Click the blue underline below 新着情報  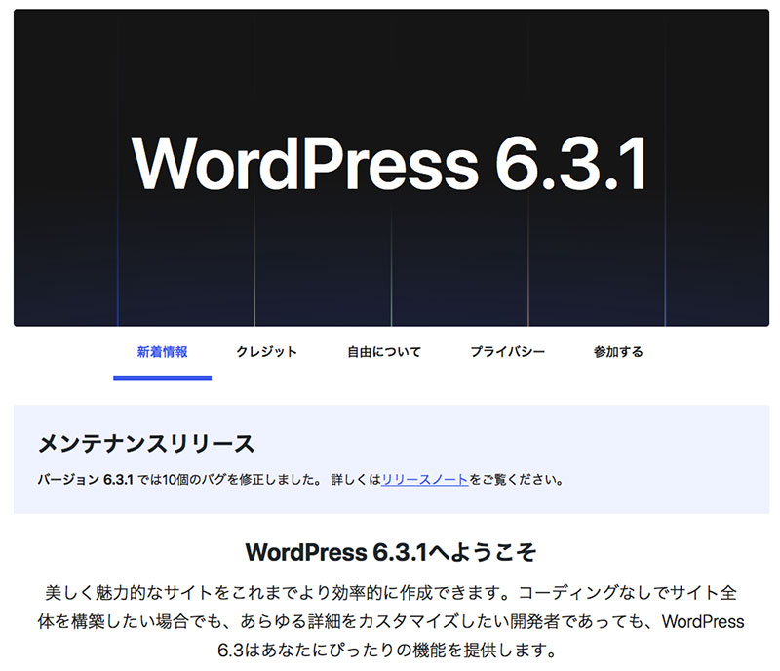[162, 377]
